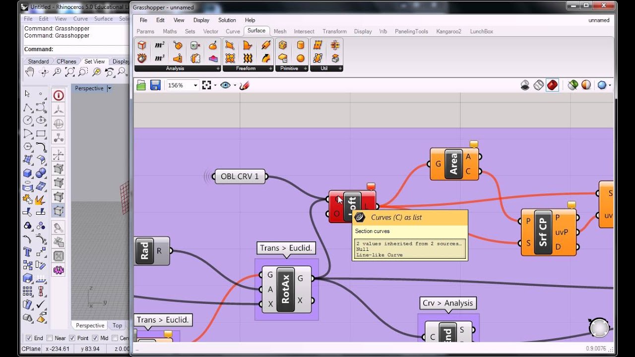Image resolution: width=635 pixels, height=357 pixels.
Task: Click the Rhino Polyline tool icon
Action: click(x=28, y=108)
